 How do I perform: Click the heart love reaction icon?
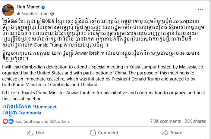(x=5, y=121)
